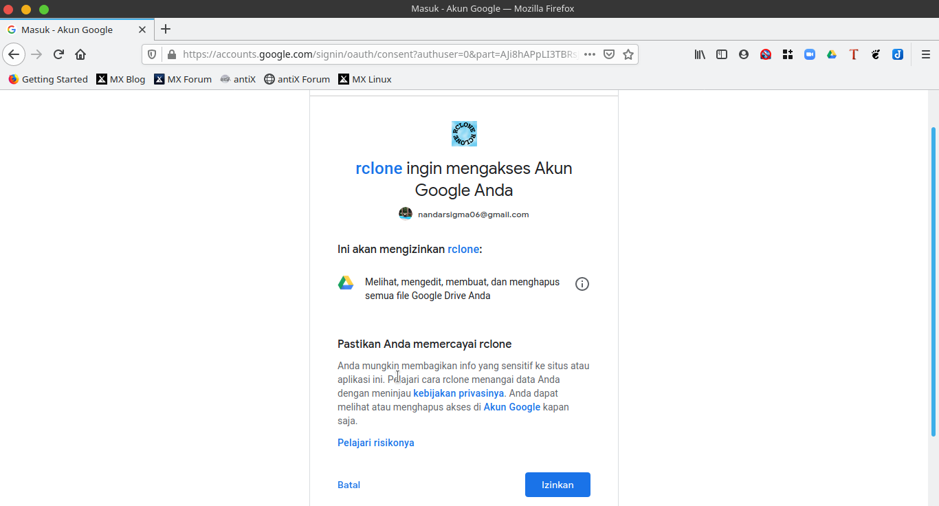Open the black grid-plus extension icon
The height and width of the screenshot is (506, 939).
click(x=788, y=54)
